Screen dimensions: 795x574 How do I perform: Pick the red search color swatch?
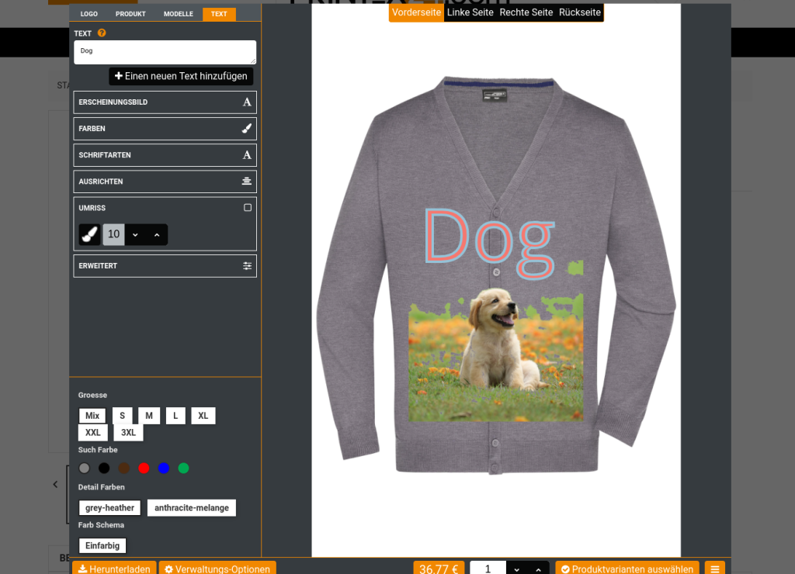click(x=144, y=468)
